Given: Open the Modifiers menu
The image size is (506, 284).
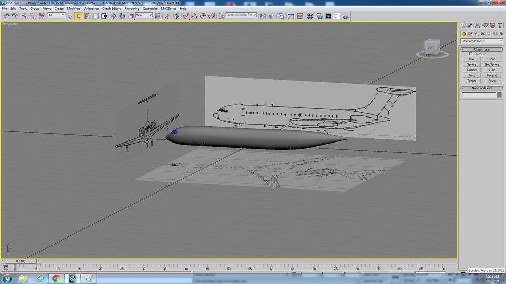Looking at the screenshot, I should pyautogui.click(x=73, y=9).
